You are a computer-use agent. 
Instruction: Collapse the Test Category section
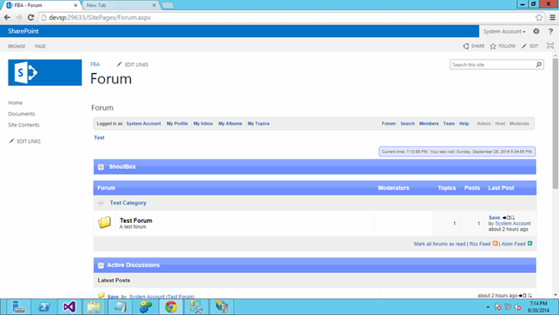coord(101,203)
